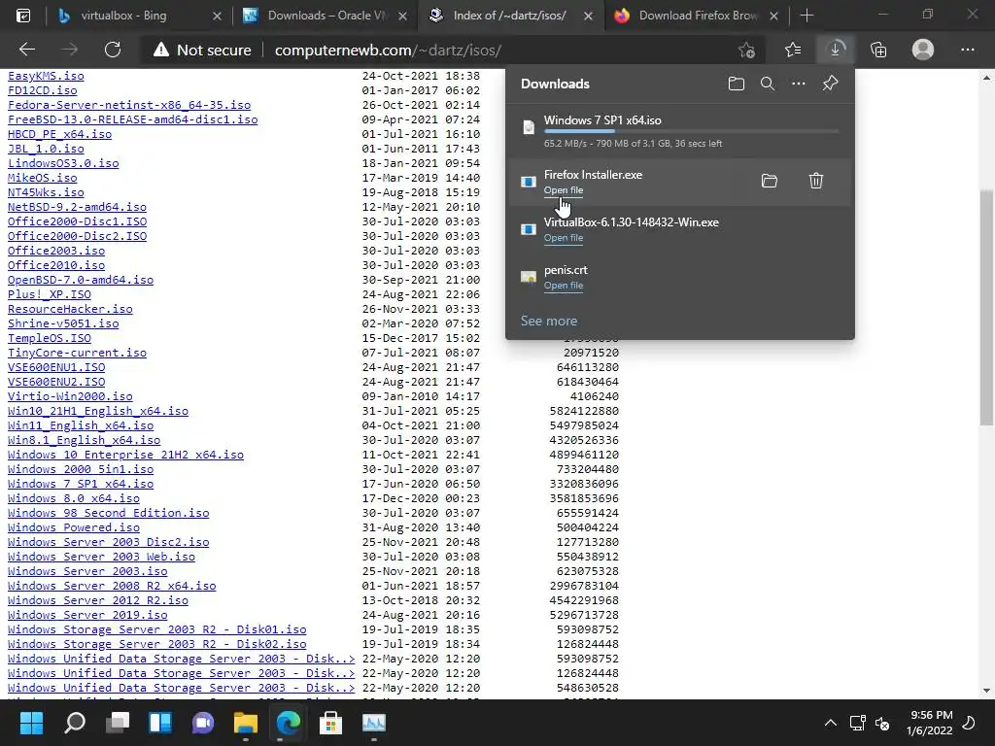Switch to the virtualbox - Bing tab
Viewport: 995px width, 746px height.
point(123,16)
